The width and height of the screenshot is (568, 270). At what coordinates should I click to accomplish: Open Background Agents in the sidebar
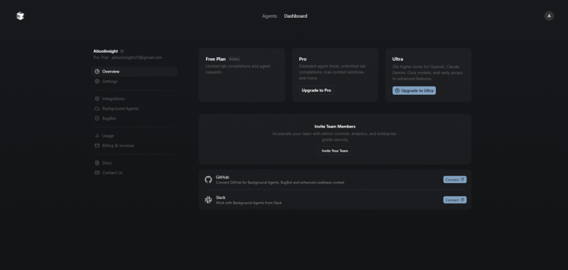[x=134, y=109]
